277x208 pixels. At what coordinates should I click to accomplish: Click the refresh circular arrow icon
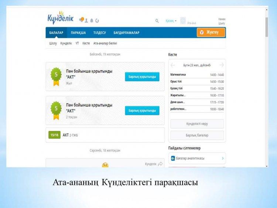coord(97,21)
